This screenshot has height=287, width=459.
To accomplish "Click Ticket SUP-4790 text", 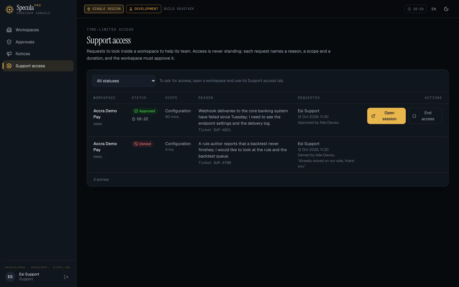I will (x=215, y=163).
